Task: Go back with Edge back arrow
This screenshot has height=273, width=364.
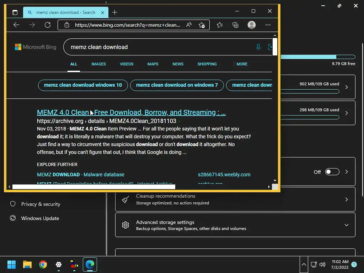Action: (x=16, y=25)
